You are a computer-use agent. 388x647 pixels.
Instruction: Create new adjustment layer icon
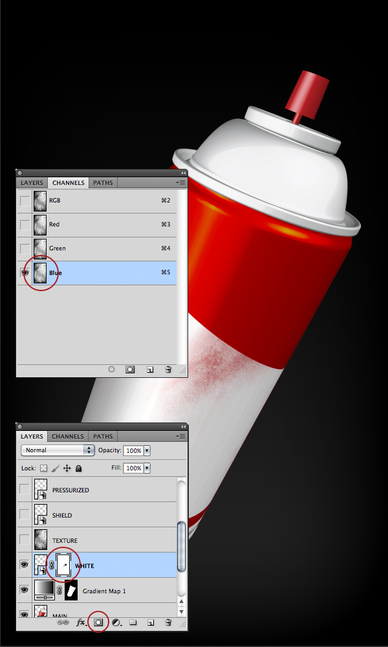point(116,622)
